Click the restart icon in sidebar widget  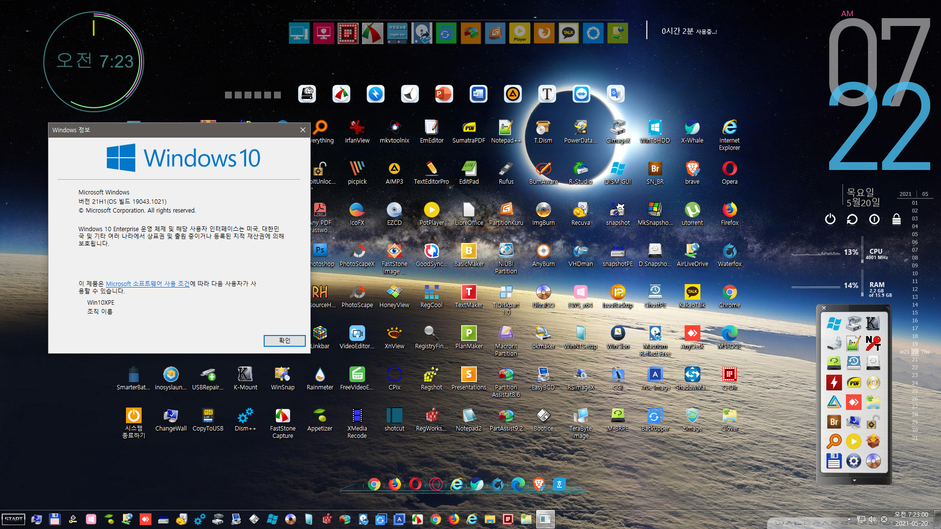pyautogui.click(x=852, y=219)
